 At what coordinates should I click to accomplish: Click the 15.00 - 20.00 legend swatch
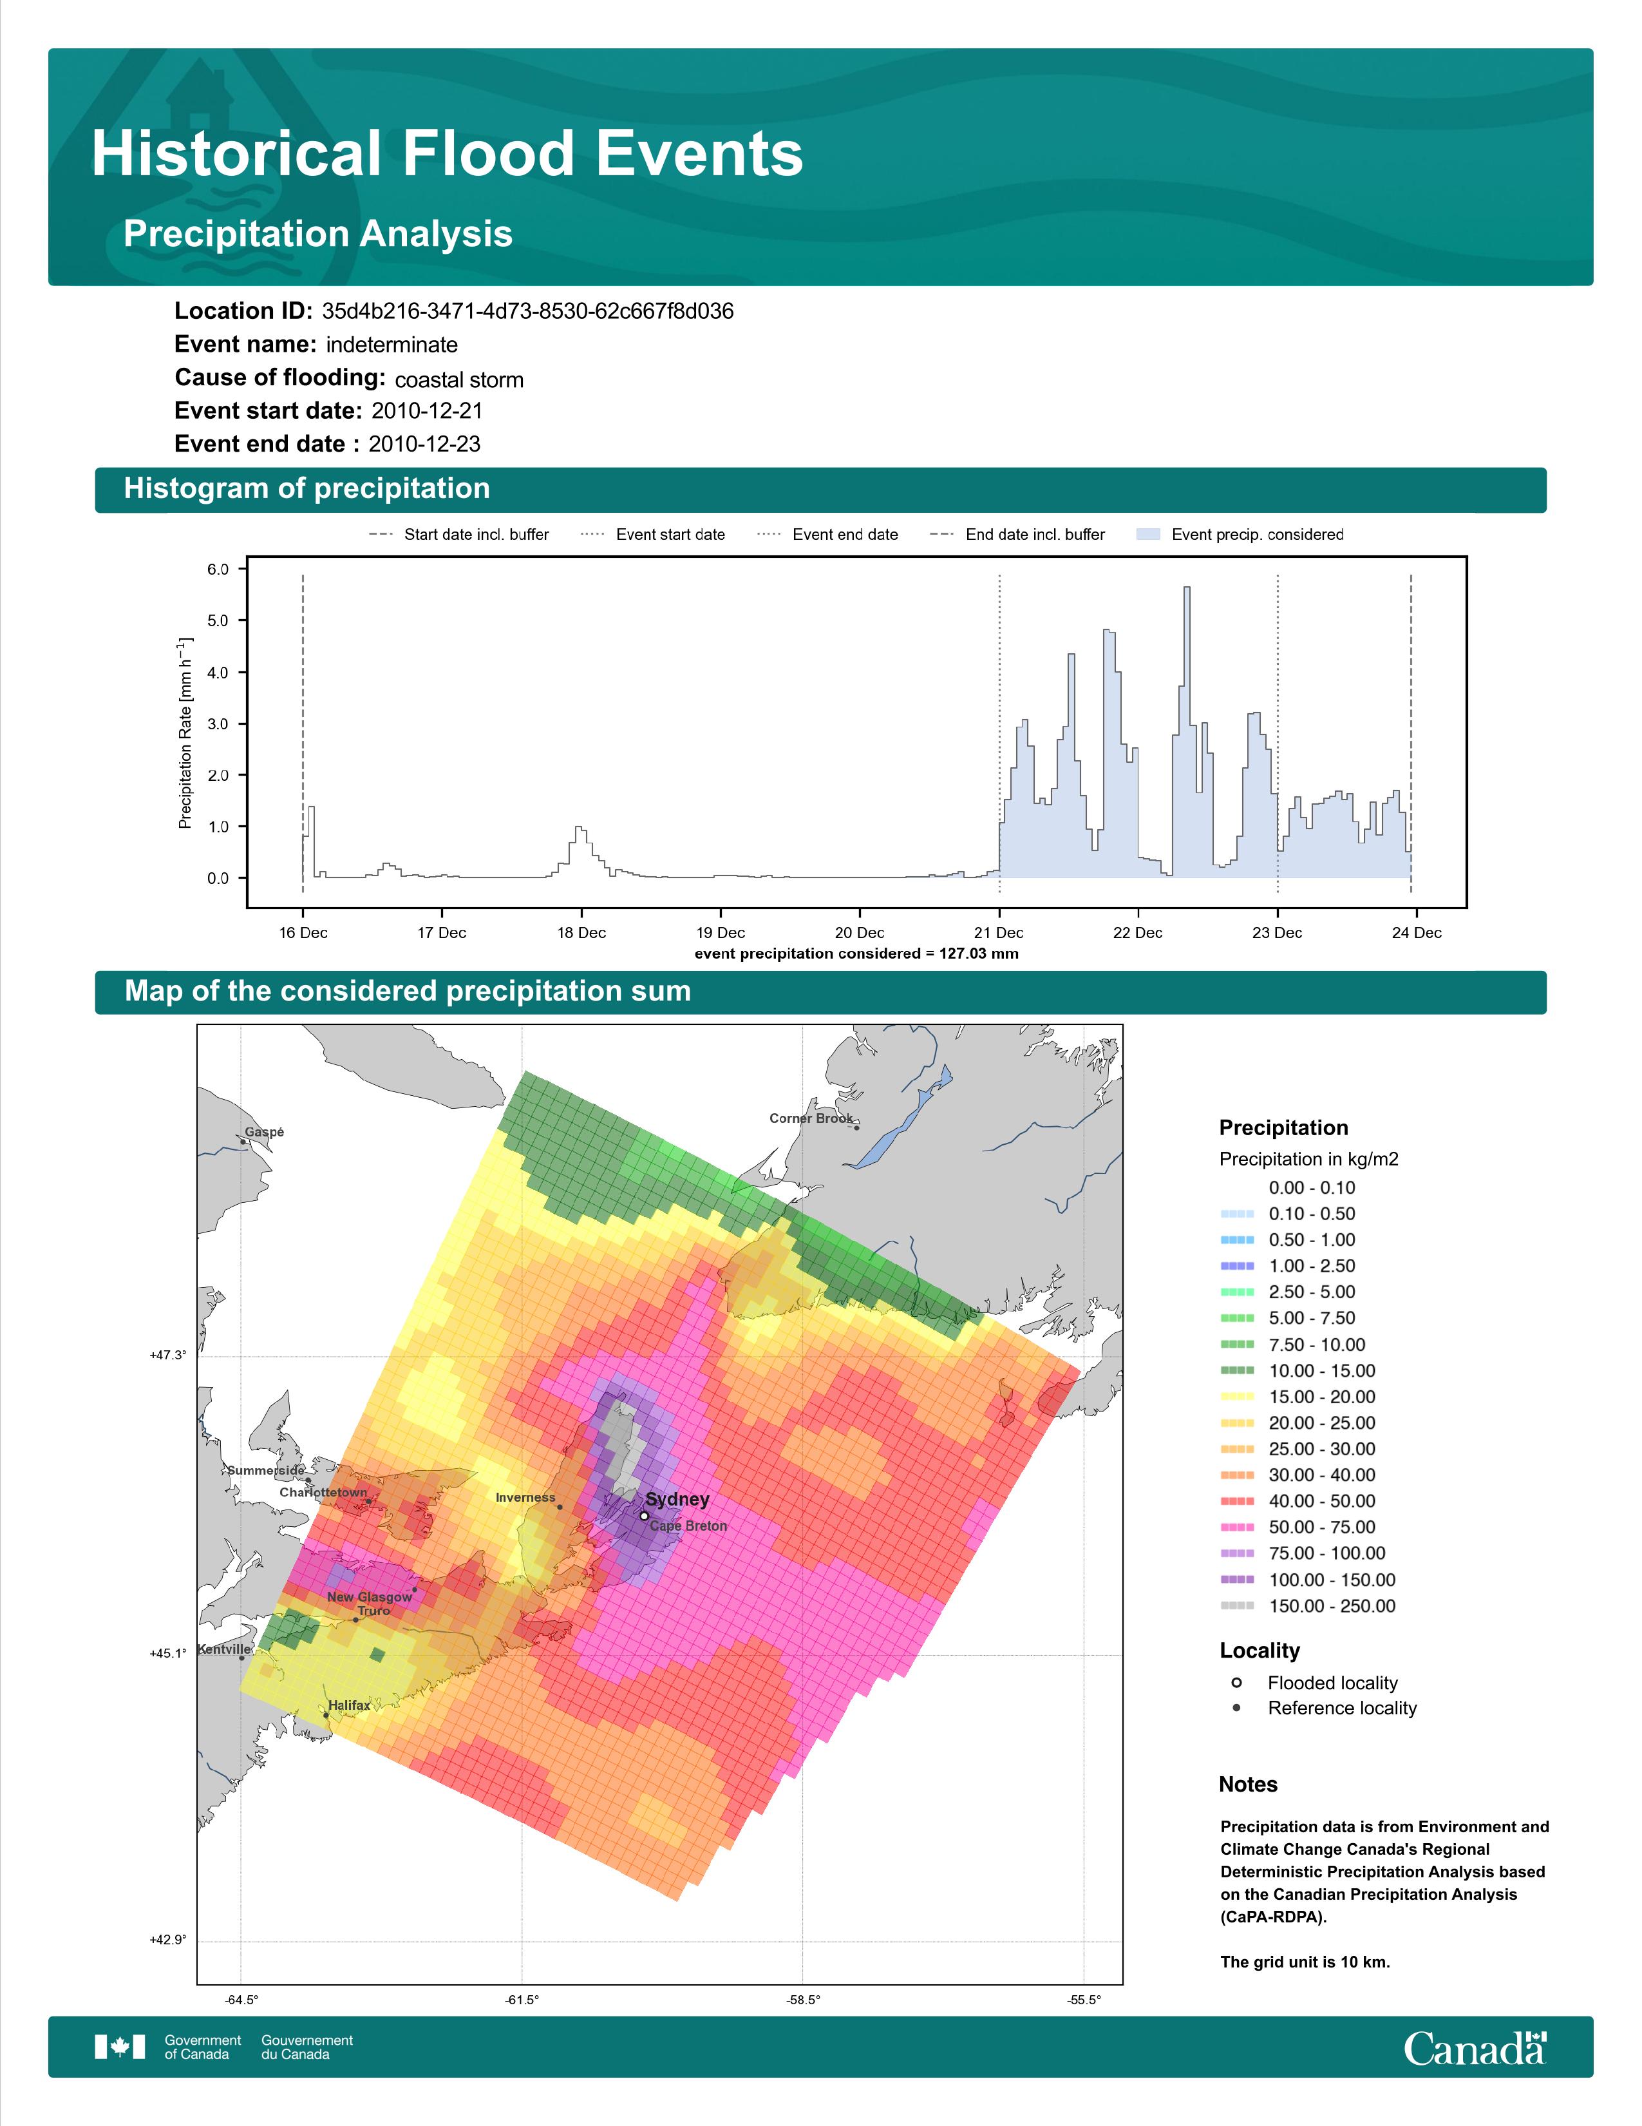[x=1236, y=1397]
